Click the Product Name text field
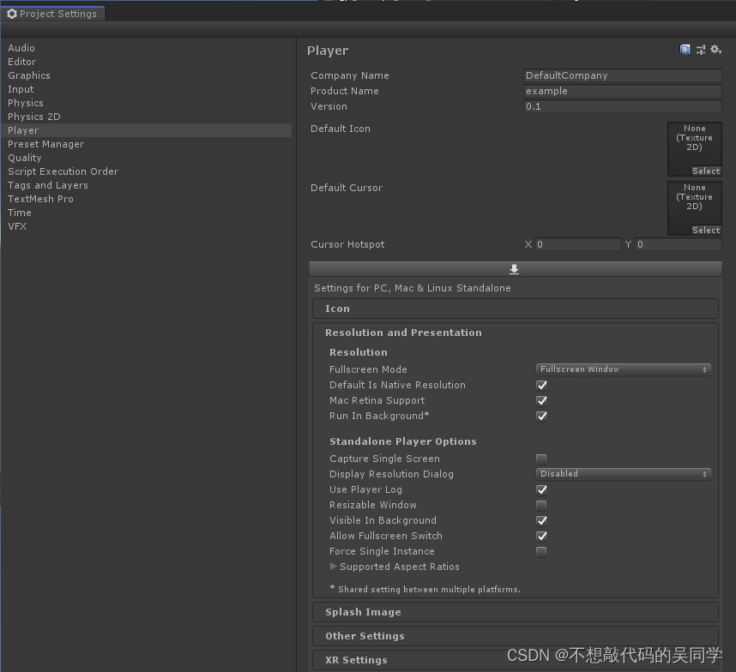The image size is (736, 672). point(622,91)
